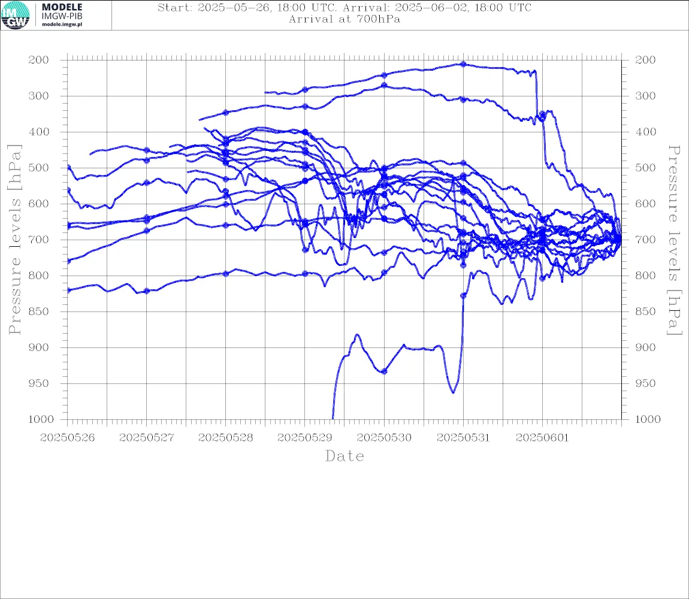The height and width of the screenshot is (599, 689).
Task: Click the trajectory marker near 345 hPa on 20250528
Action: (x=226, y=113)
